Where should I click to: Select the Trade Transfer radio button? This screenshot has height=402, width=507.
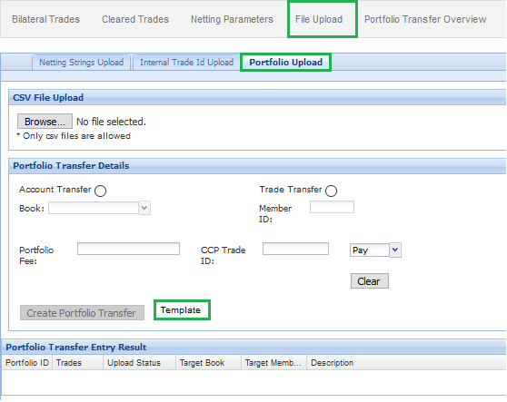[331, 191]
